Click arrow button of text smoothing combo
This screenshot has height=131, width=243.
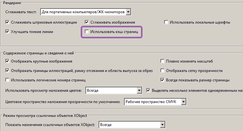tap(128, 12)
